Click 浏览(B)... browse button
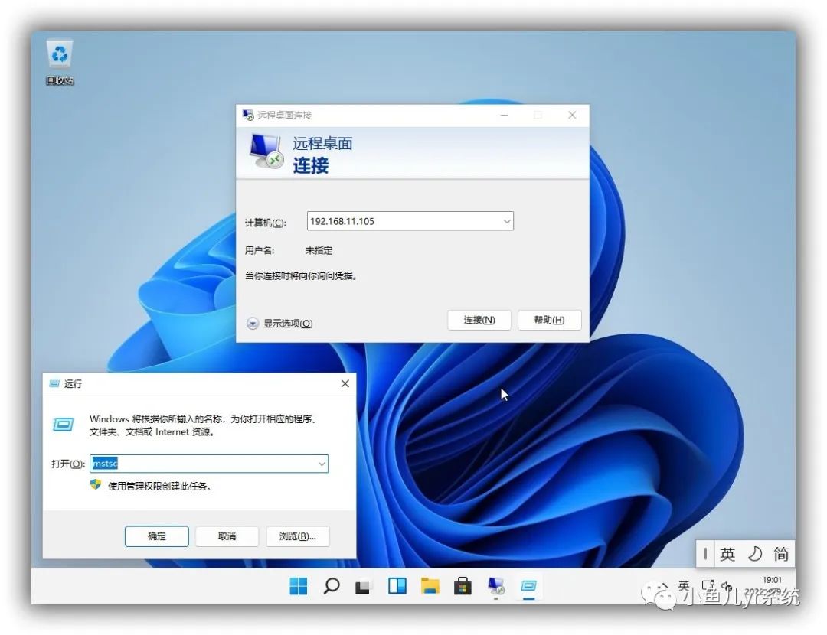This screenshot has height=635, width=827. [x=297, y=536]
